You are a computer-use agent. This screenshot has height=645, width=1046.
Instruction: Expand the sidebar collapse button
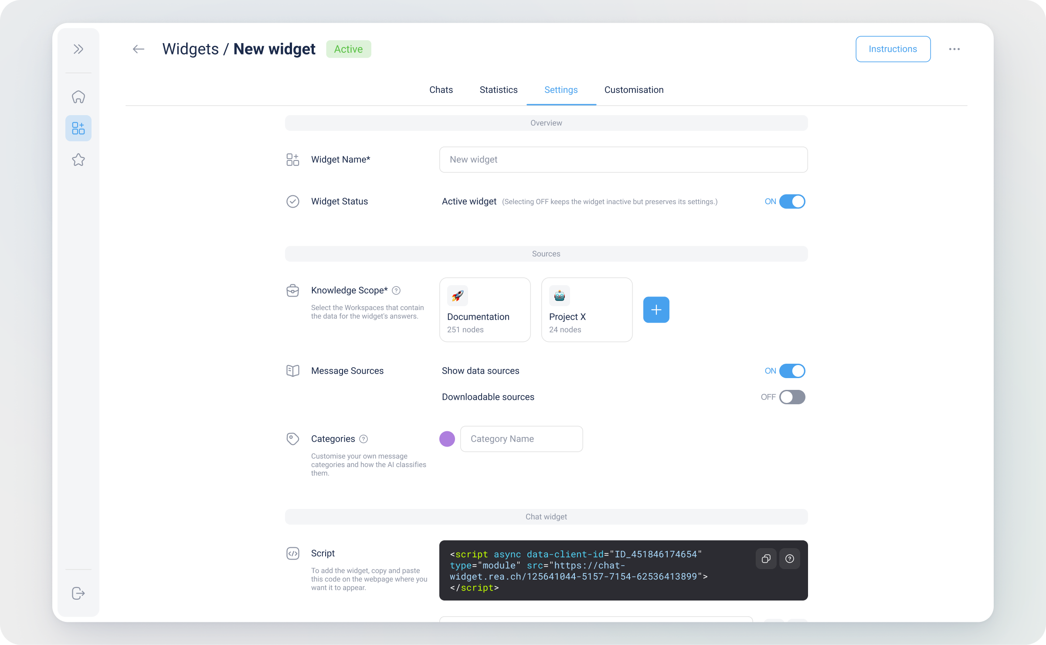(x=79, y=48)
